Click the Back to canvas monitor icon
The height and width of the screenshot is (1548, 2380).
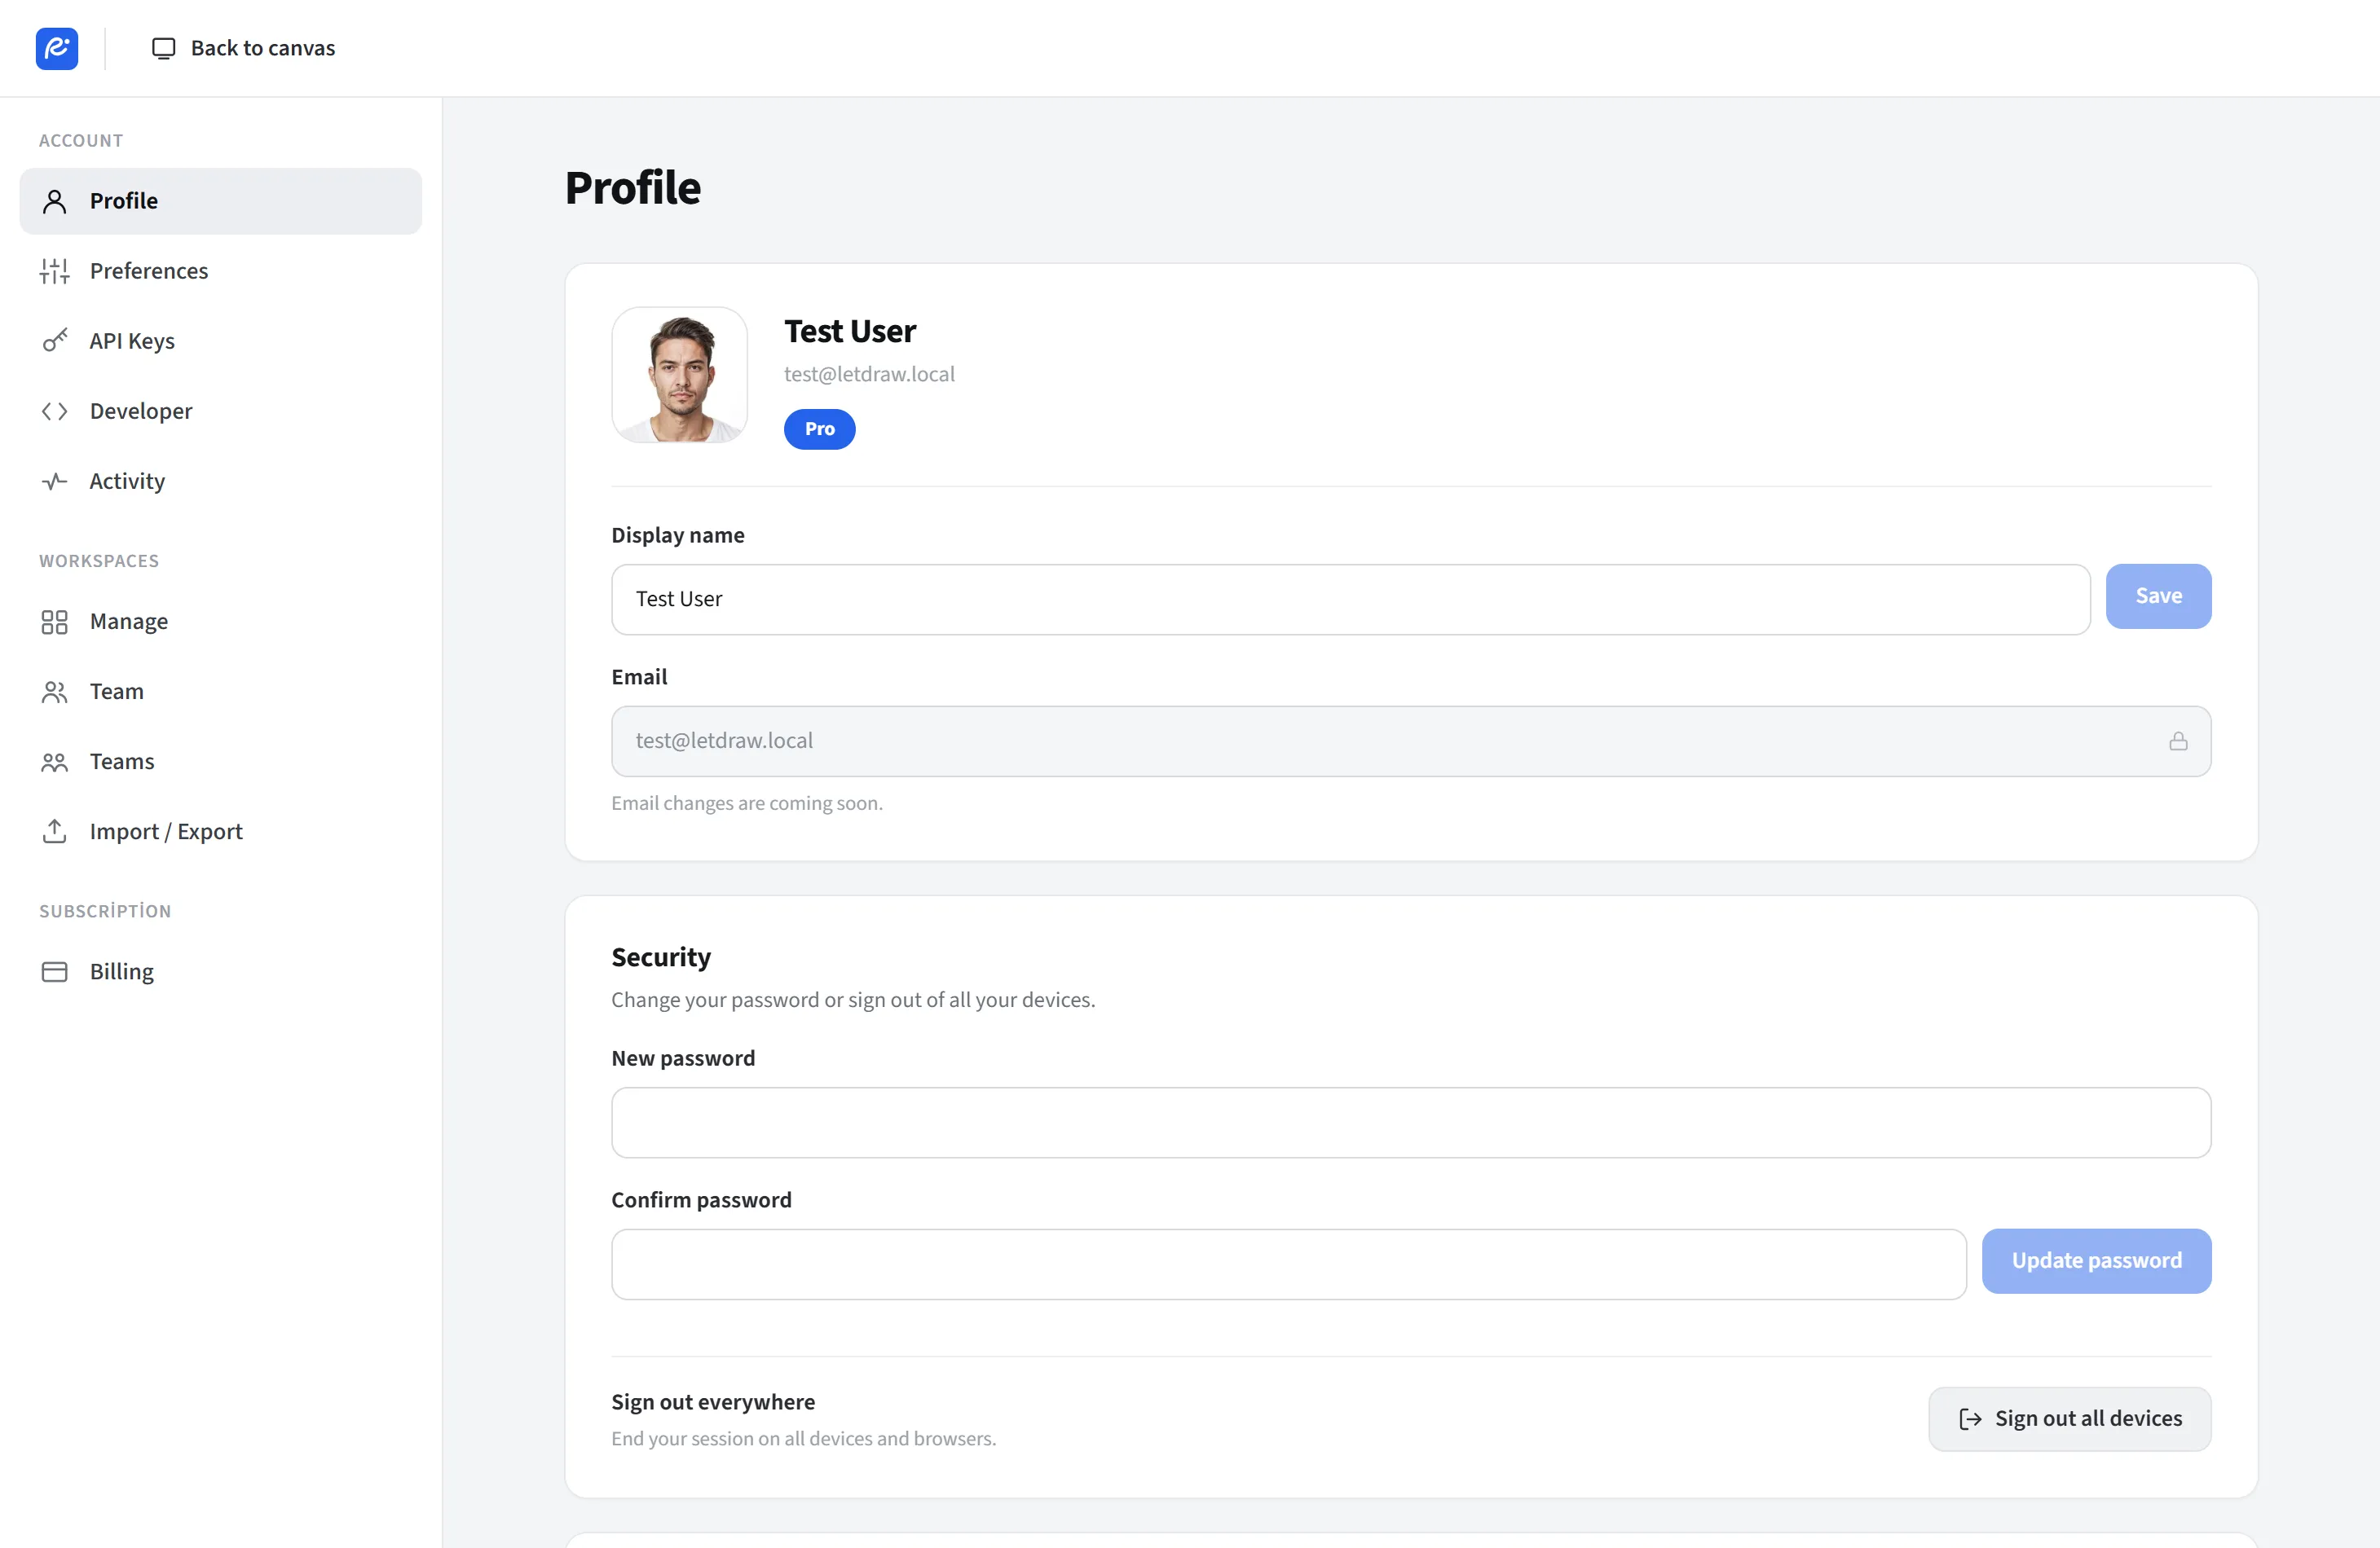coord(163,48)
